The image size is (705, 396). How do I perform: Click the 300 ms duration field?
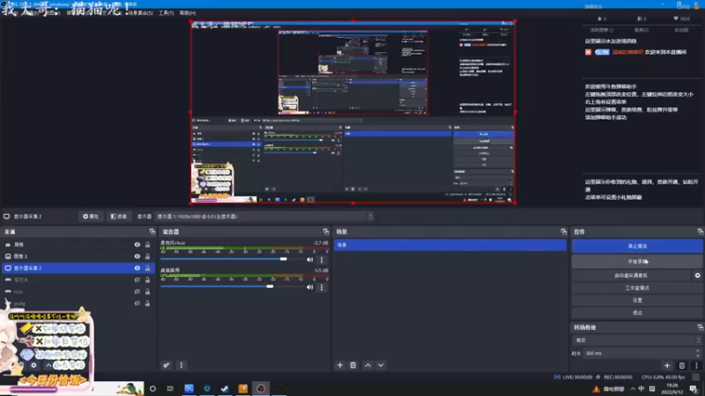coord(639,354)
